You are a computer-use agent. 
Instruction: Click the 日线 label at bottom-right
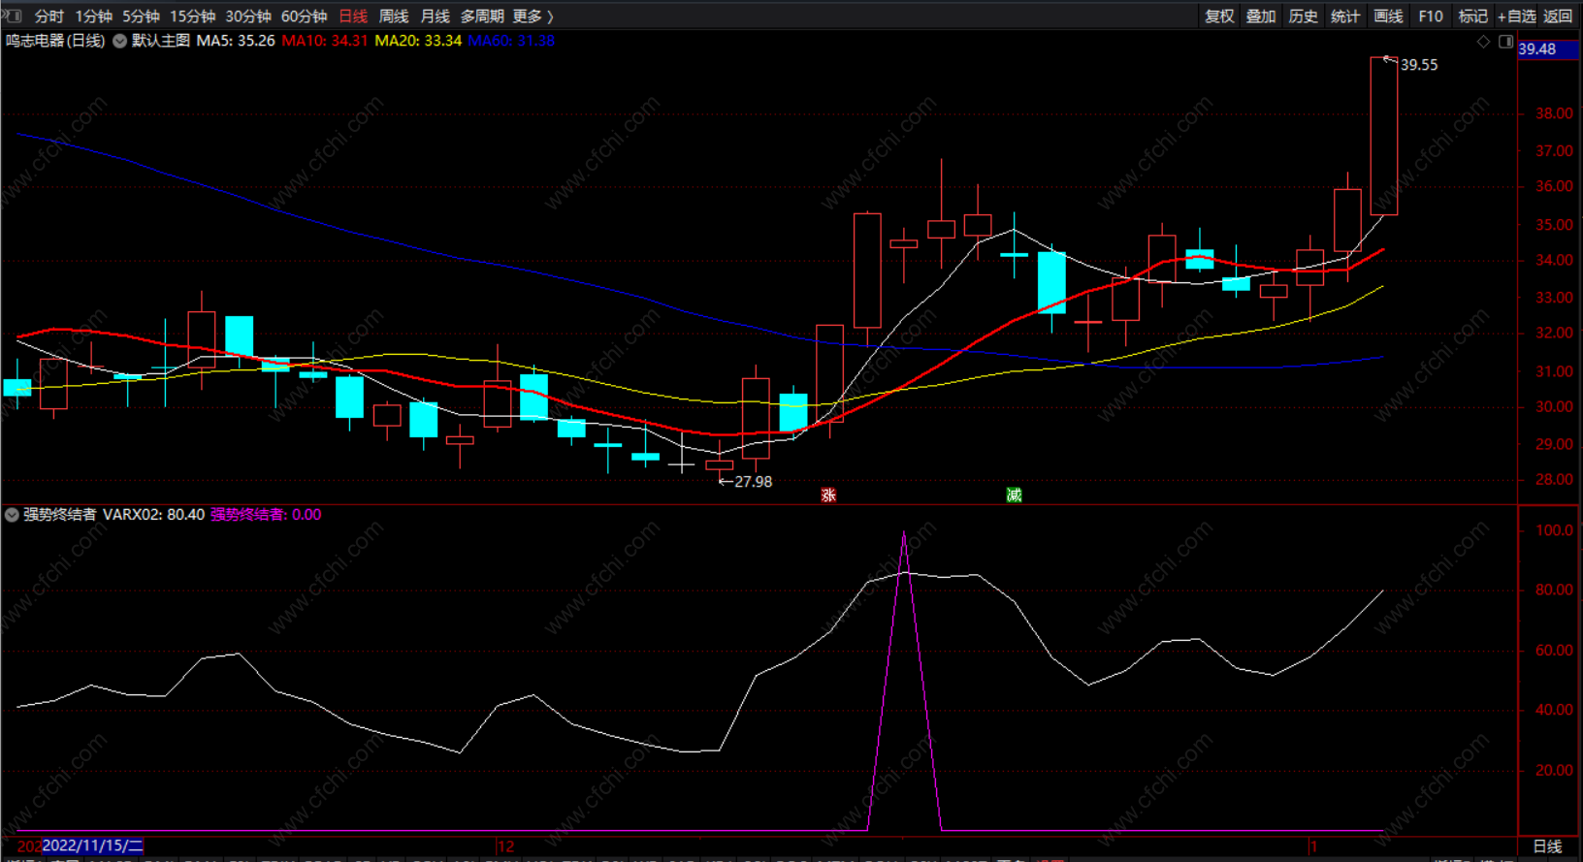tap(1548, 846)
